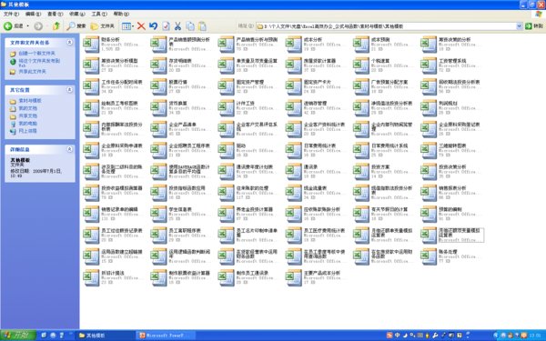Screen dimensions: 546x341
Task: Collapse the 文件和文件夹任务 panel
Action: (70, 42)
